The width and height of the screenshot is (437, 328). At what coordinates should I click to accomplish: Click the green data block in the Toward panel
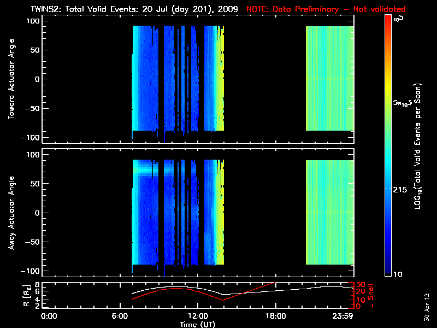pyautogui.click(x=329, y=78)
